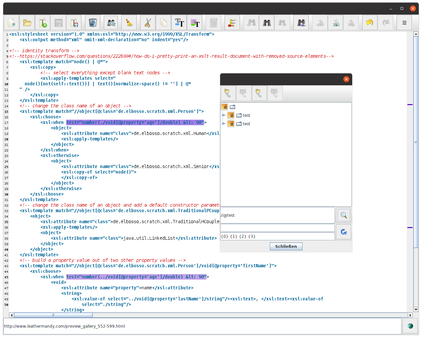The image size is (422, 338).
Task: Click the //@test XPath input field
Action: point(278,215)
